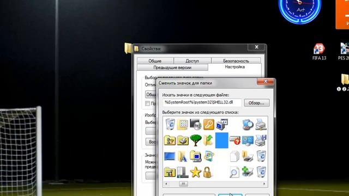Choose the document with magnifying glass icon
The image size is (349, 196).
234,172
